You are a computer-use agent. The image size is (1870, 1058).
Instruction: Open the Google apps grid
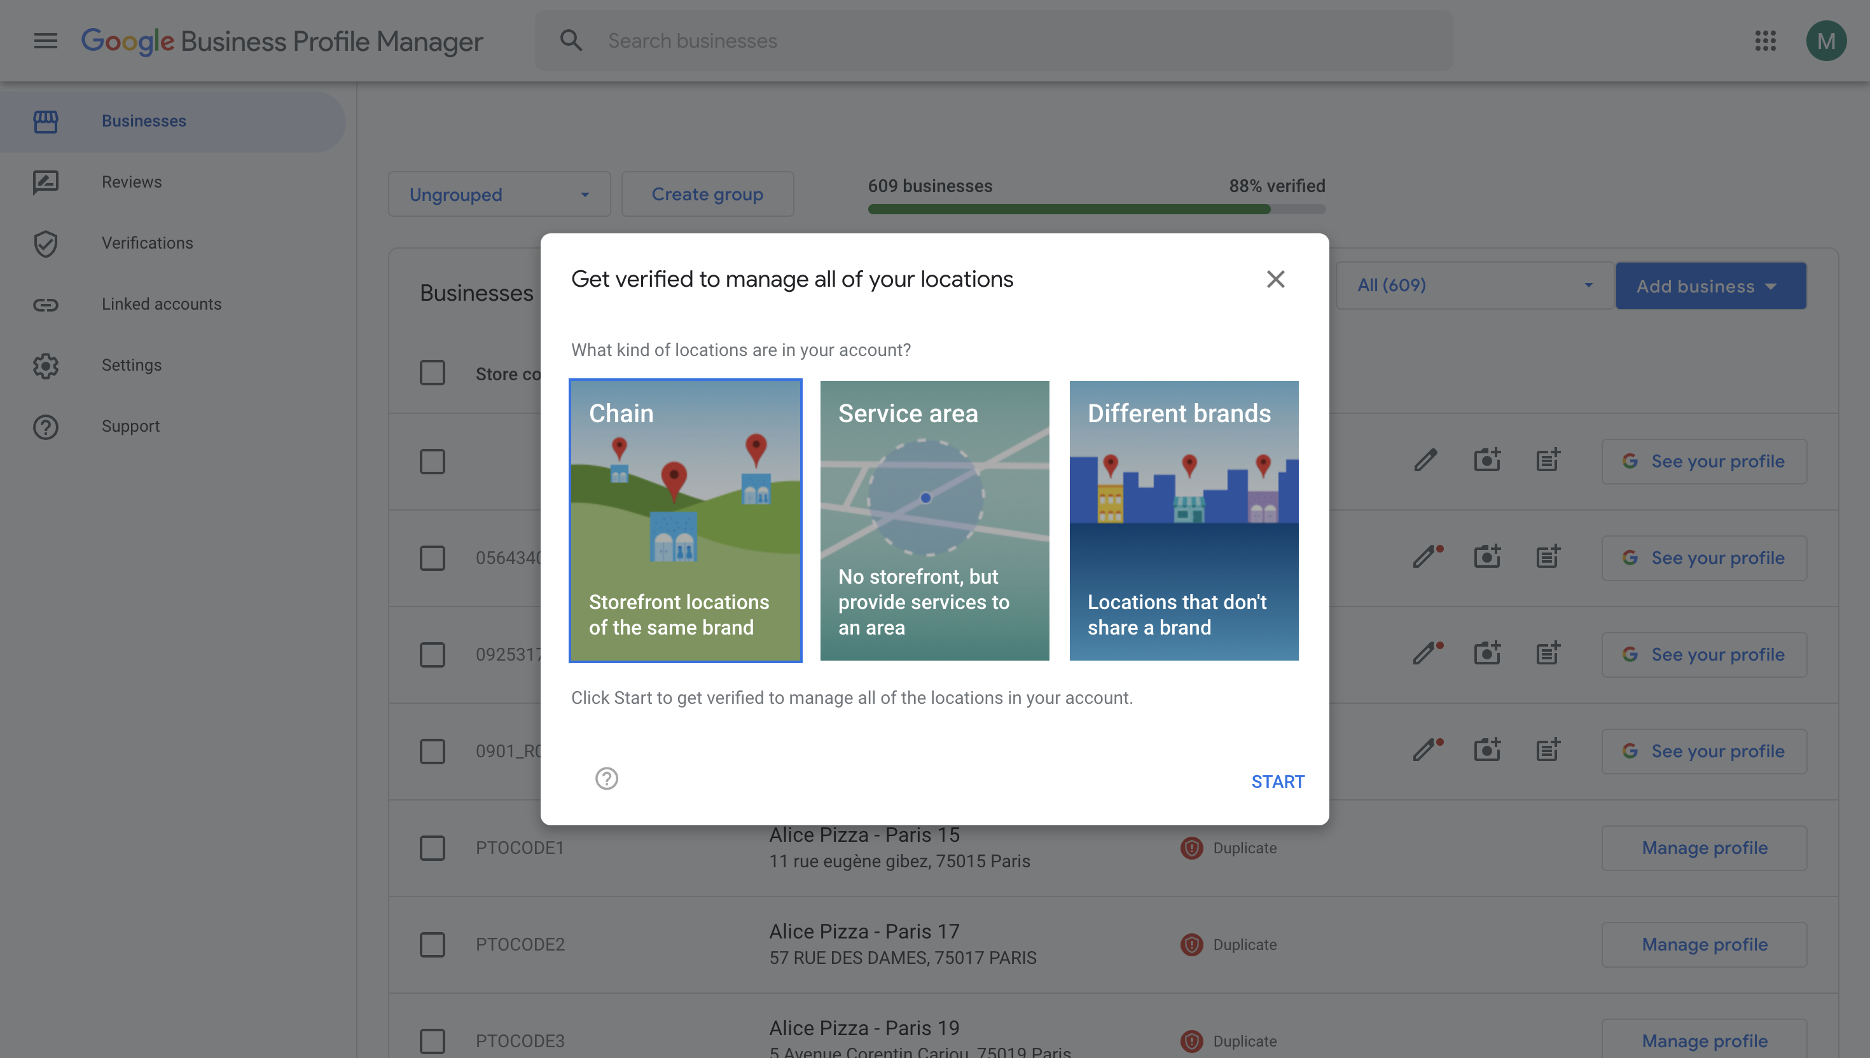(x=1765, y=41)
